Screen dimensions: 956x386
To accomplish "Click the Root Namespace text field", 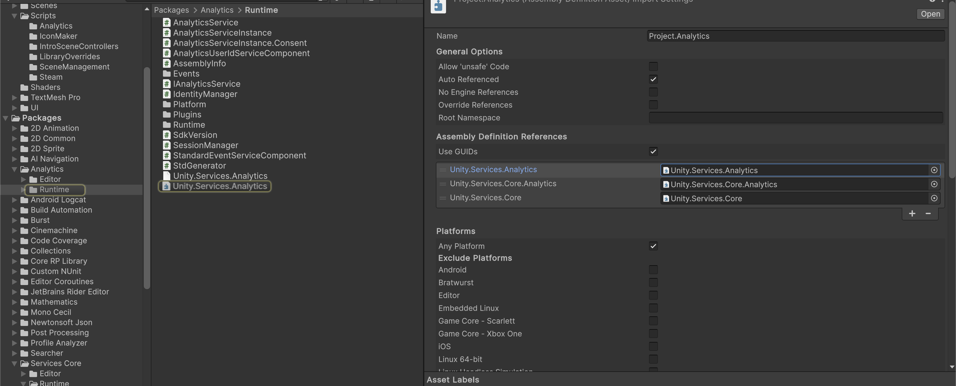I will coord(795,118).
